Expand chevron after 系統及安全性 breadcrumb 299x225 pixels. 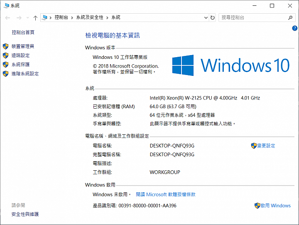[108, 18]
